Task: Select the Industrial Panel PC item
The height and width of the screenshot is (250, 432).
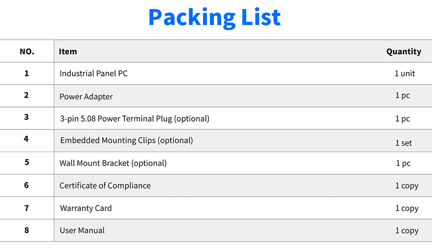Action: 94,73
